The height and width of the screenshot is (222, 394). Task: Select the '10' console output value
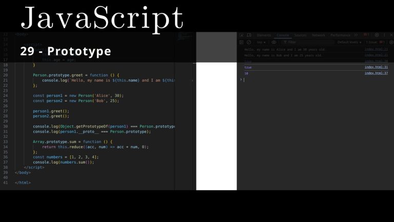tap(246, 73)
